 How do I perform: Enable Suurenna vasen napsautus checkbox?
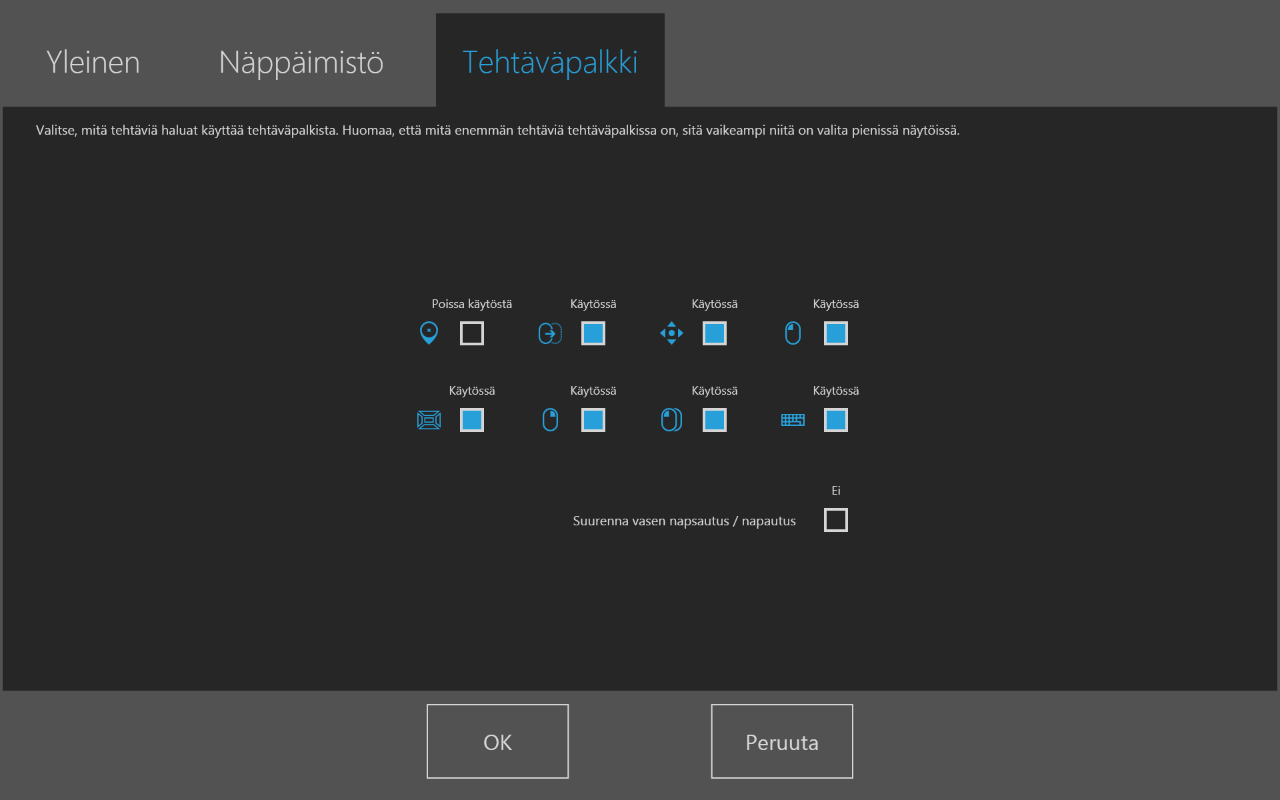tap(836, 519)
